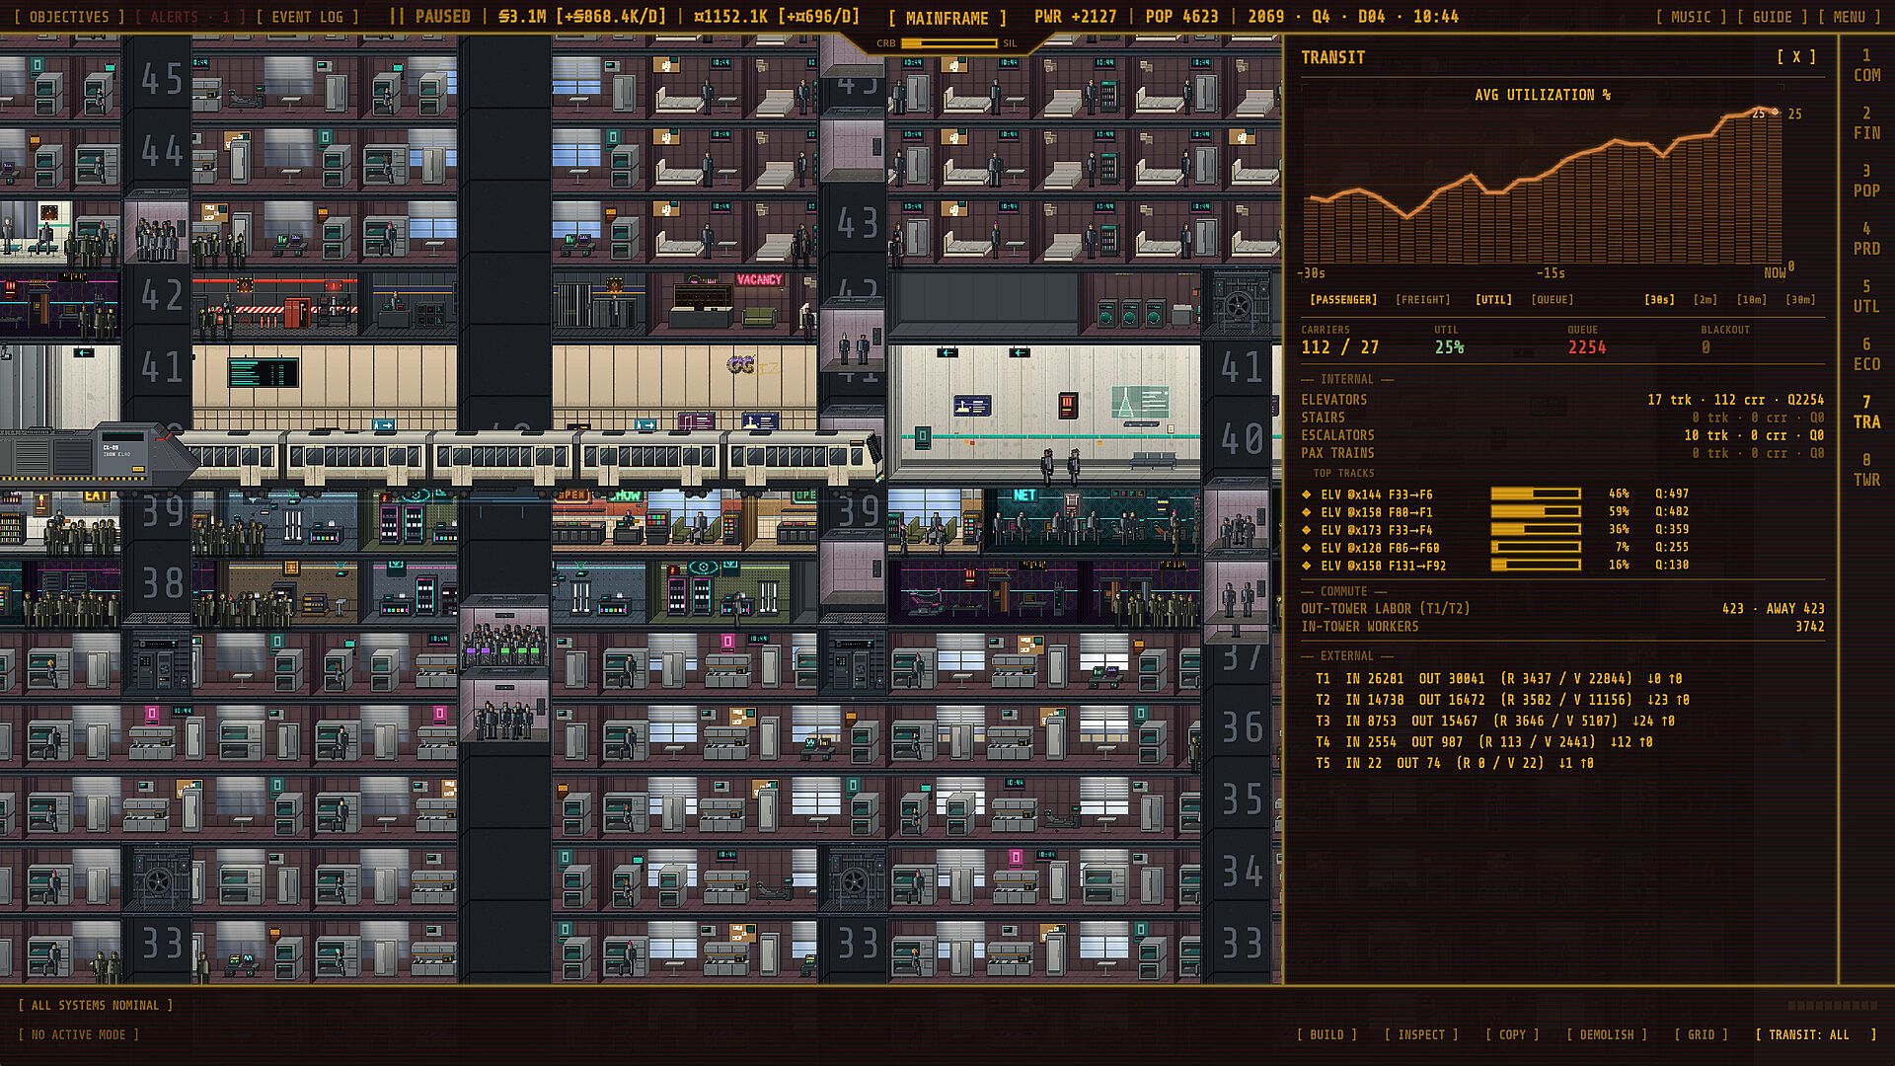Switch to TWR panel tab 8

tap(1866, 470)
